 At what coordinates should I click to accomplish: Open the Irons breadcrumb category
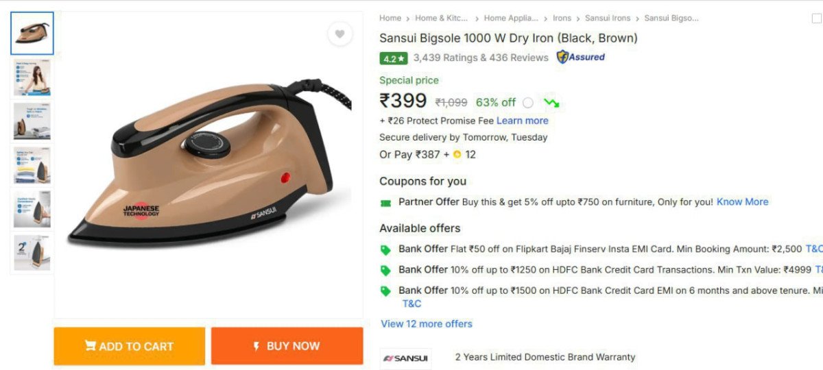tap(562, 18)
